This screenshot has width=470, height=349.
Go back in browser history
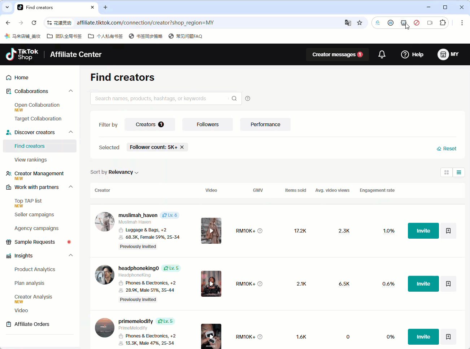[8, 23]
